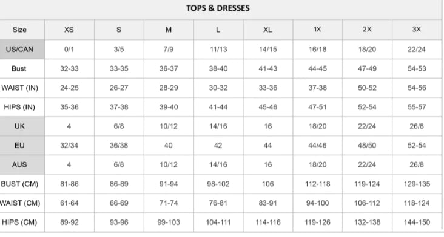
Task: Select the 3X size column header
Action: click(x=417, y=30)
